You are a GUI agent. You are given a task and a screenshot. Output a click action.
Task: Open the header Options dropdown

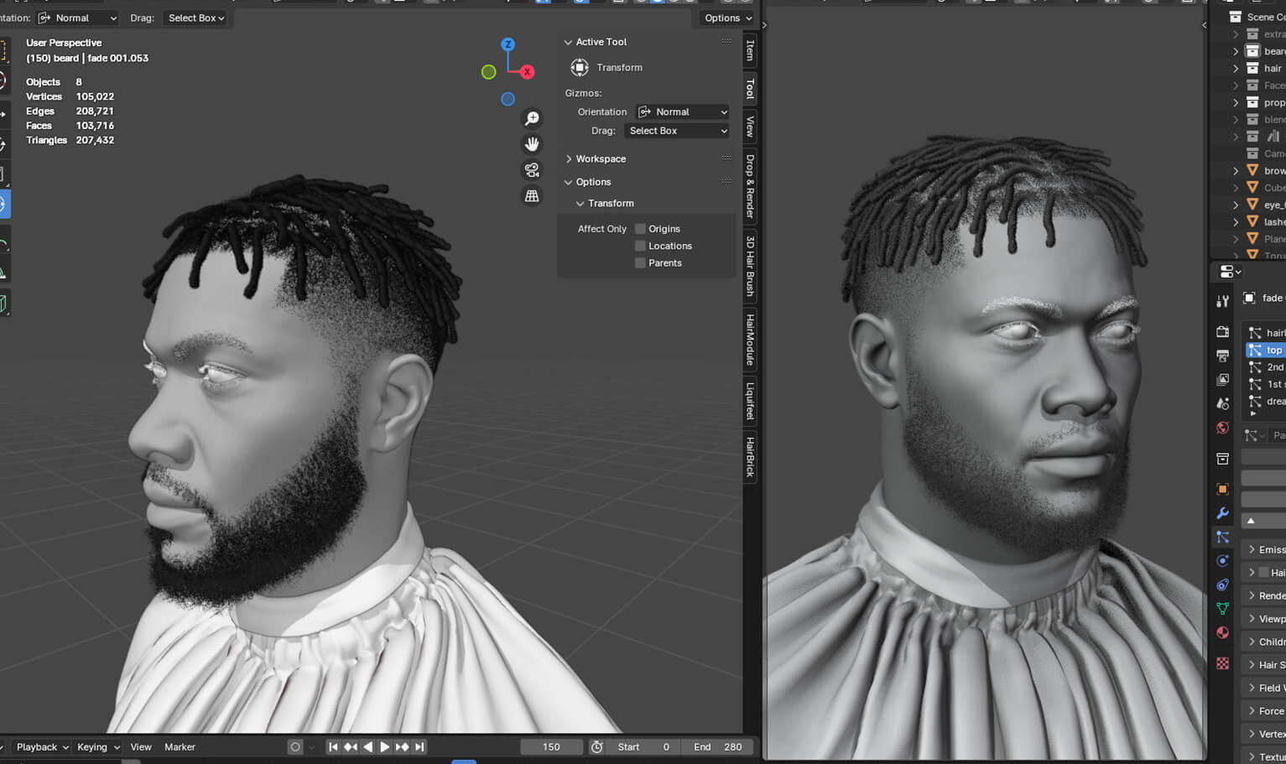point(726,18)
